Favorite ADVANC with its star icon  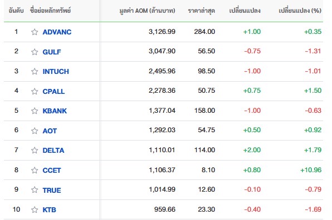pos(35,32)
